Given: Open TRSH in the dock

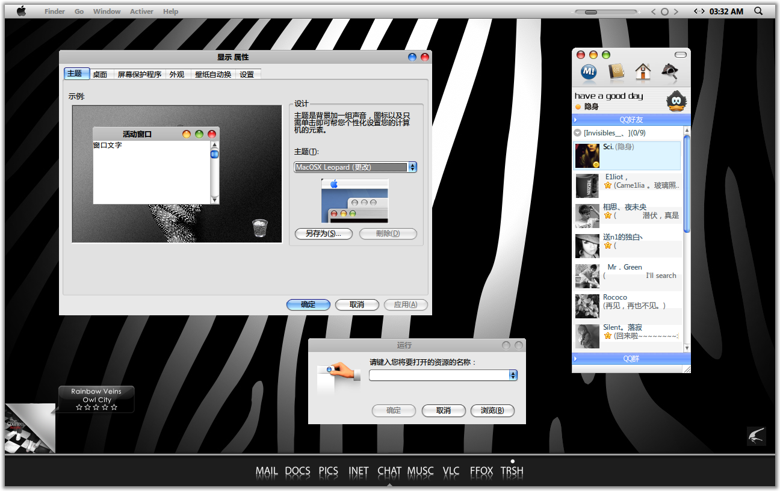Looking at the screenshot, I should (x=512, y=471).
